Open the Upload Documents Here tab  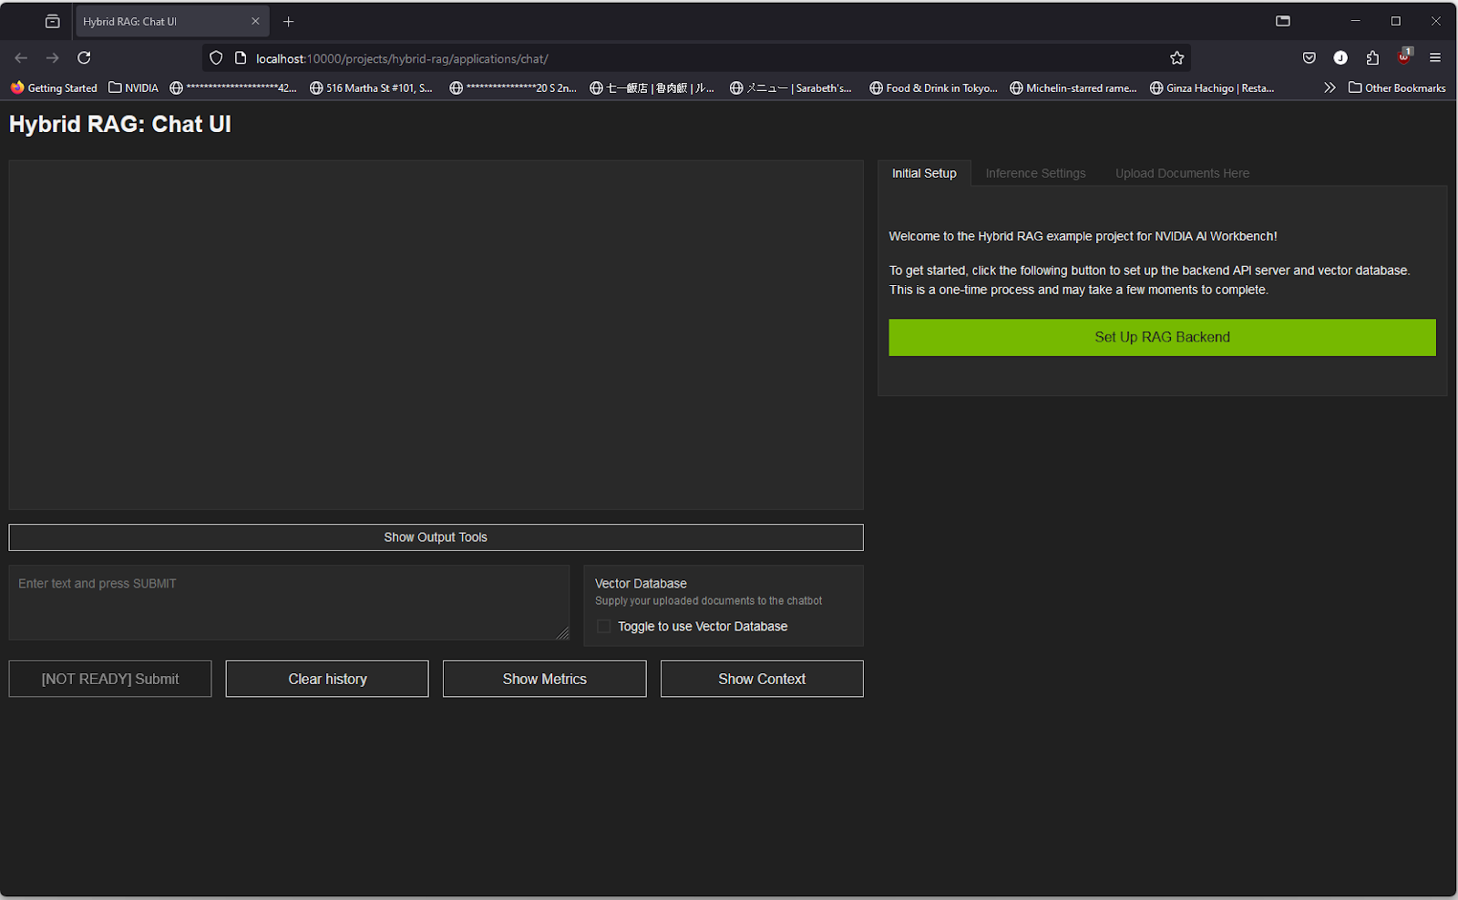(1182, 173)
